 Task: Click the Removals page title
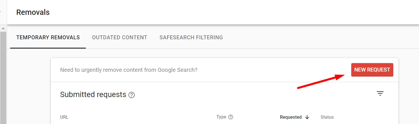(x=33, y=12)
